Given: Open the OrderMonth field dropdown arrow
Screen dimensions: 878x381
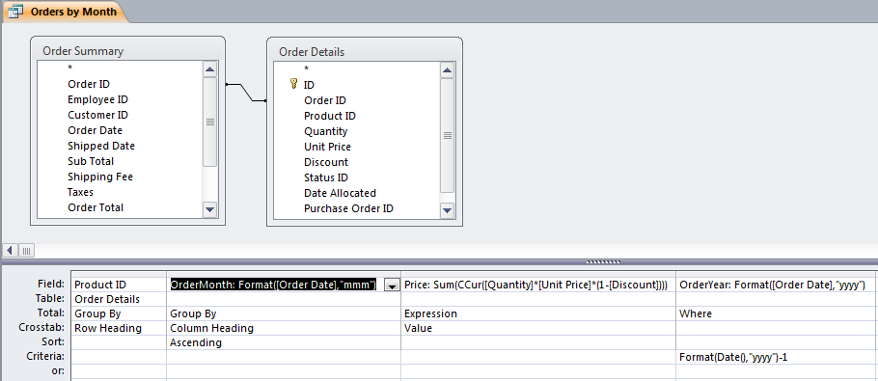Looking at the screenshot, I should (392, 286).
